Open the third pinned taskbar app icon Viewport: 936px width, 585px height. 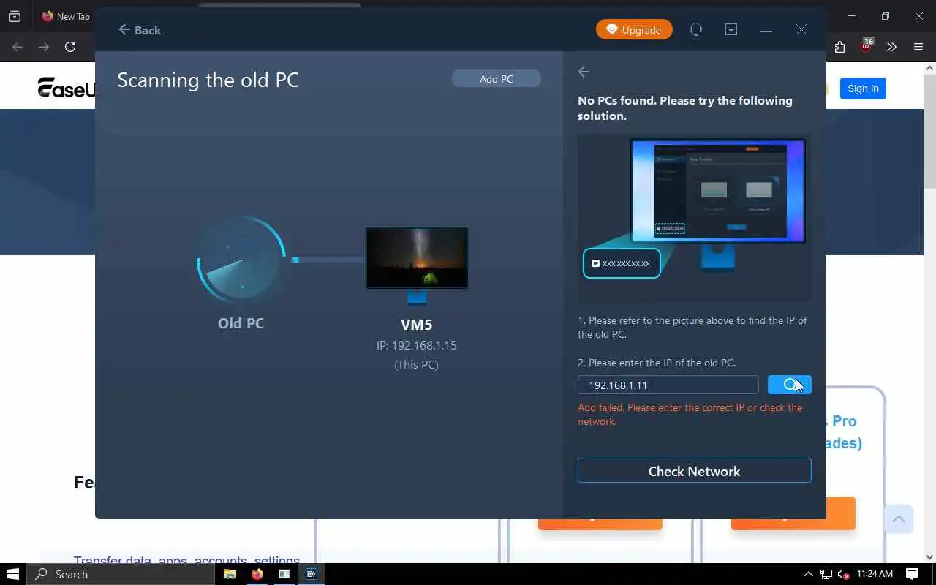pos(284,574)
